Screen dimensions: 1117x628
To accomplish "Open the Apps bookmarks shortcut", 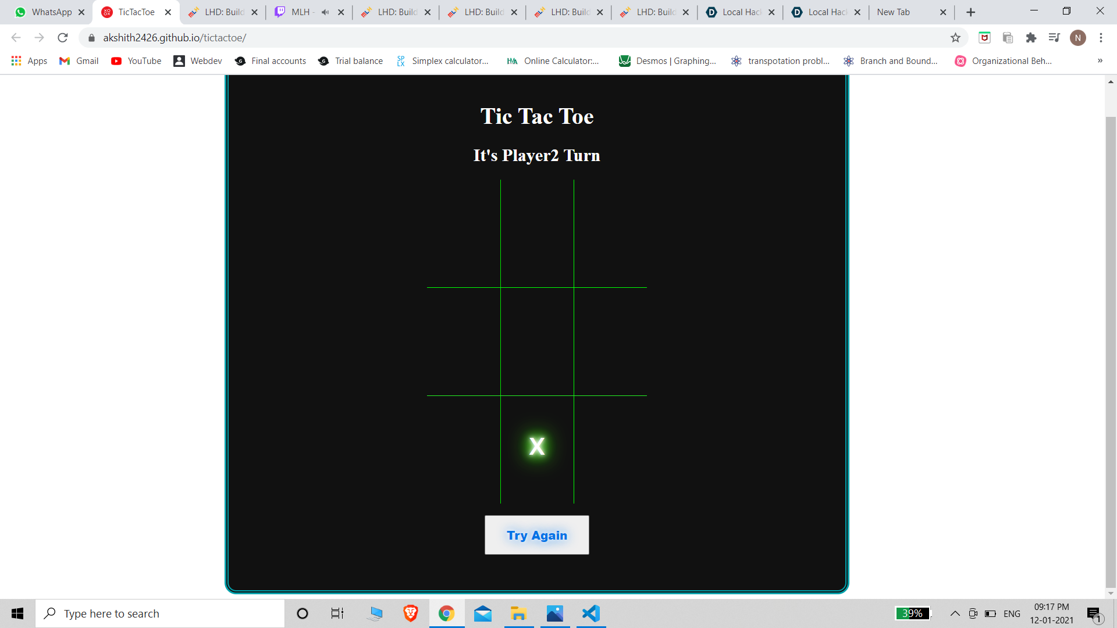I will [29, 60].
